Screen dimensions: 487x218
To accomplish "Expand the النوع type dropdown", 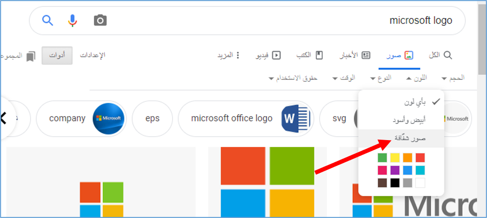I will (381, 78).
